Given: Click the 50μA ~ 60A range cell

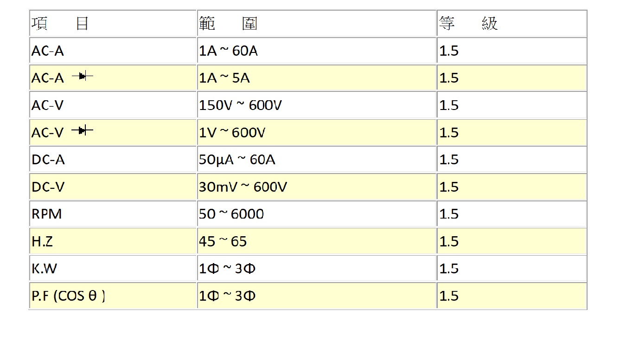Looking at the screenshot, I should pos(317,160).
